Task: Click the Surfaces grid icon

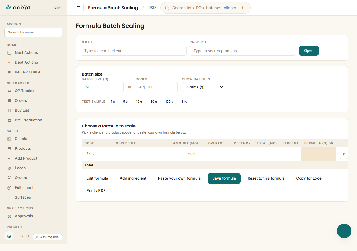Action: tap(9, 197)
